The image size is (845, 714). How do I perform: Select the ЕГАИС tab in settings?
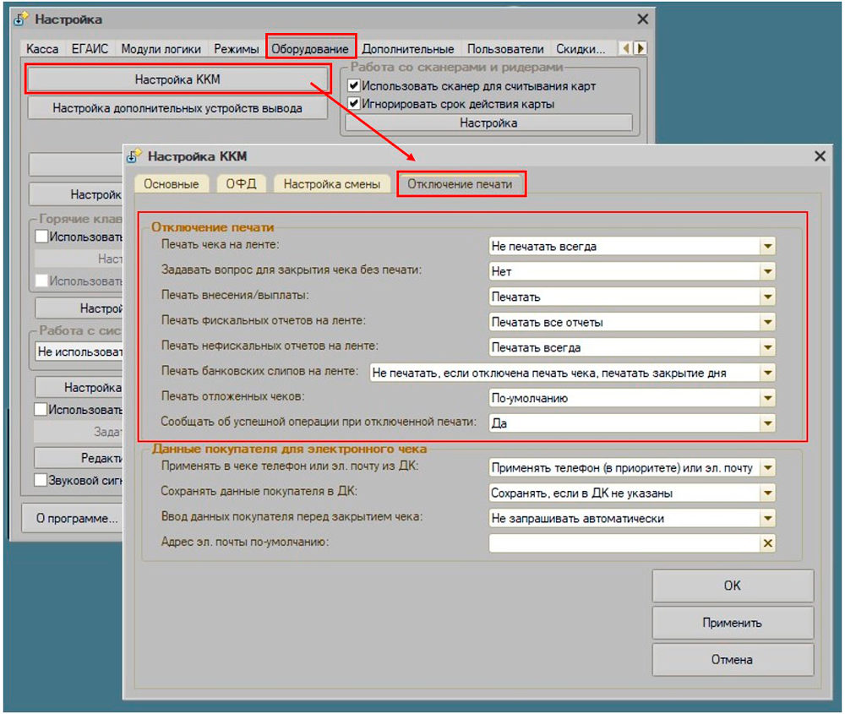coord(90,49)
